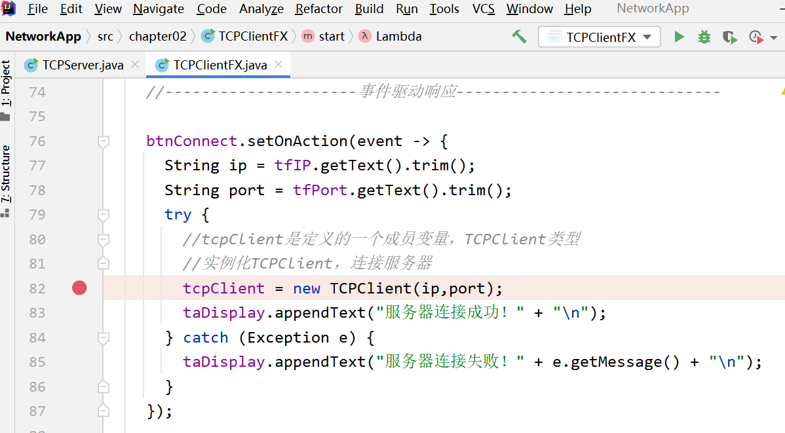Click e.getMessage() call on line 85
Image resolution: width=785 pixels, height=433 pixels.
616,362
